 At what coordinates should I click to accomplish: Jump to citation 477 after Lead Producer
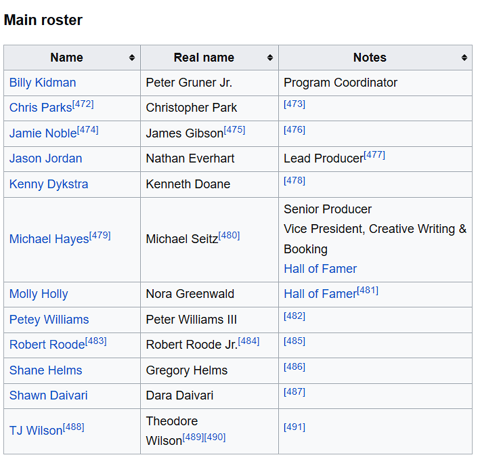[374, 155]
